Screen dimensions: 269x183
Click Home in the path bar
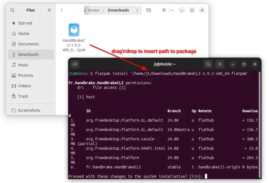click(93, 10)
